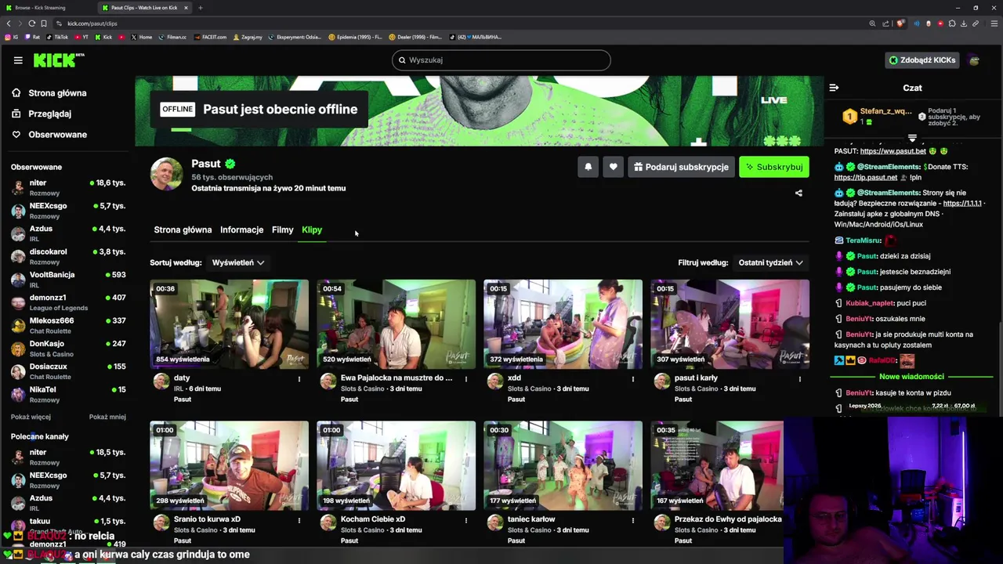The width and height of the screenshot is (1003, 564).
Task: Toggle notification bell for Pasut
Action: click(x=588, y=167)
